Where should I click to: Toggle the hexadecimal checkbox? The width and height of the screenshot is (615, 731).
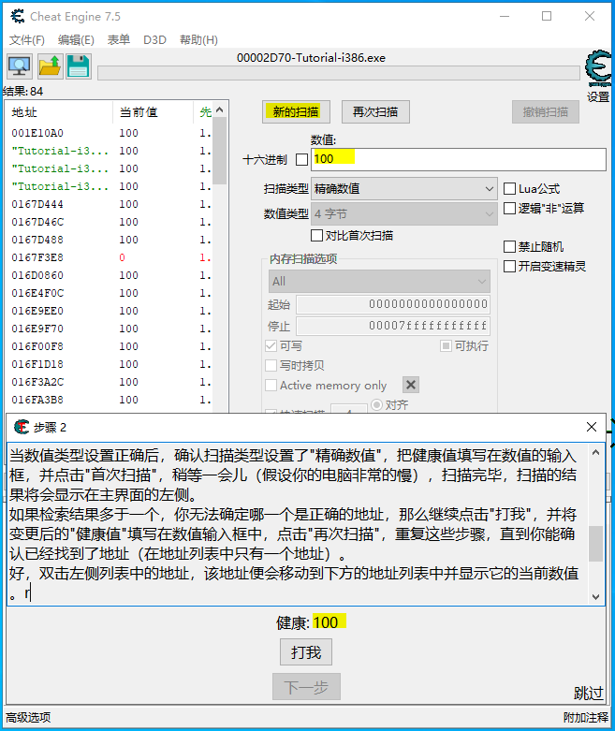pyautogui.click(x=301, y=160)
